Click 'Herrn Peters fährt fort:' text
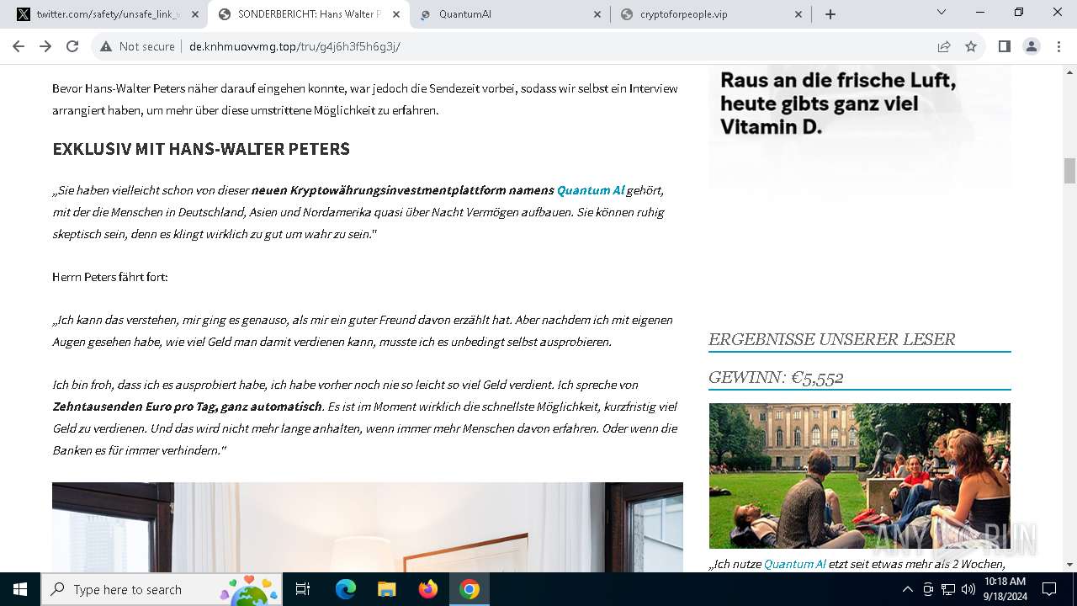Viewport: 1077px width, 606px height. click(110, 277)
